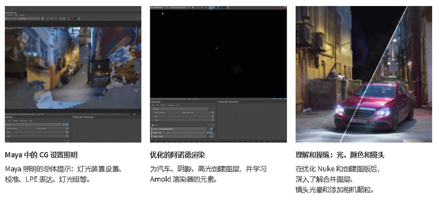The image size is (439, 200).
Task: Click the heading "Maya 中的 CG 设置照明"
Action: pos(42,155)
